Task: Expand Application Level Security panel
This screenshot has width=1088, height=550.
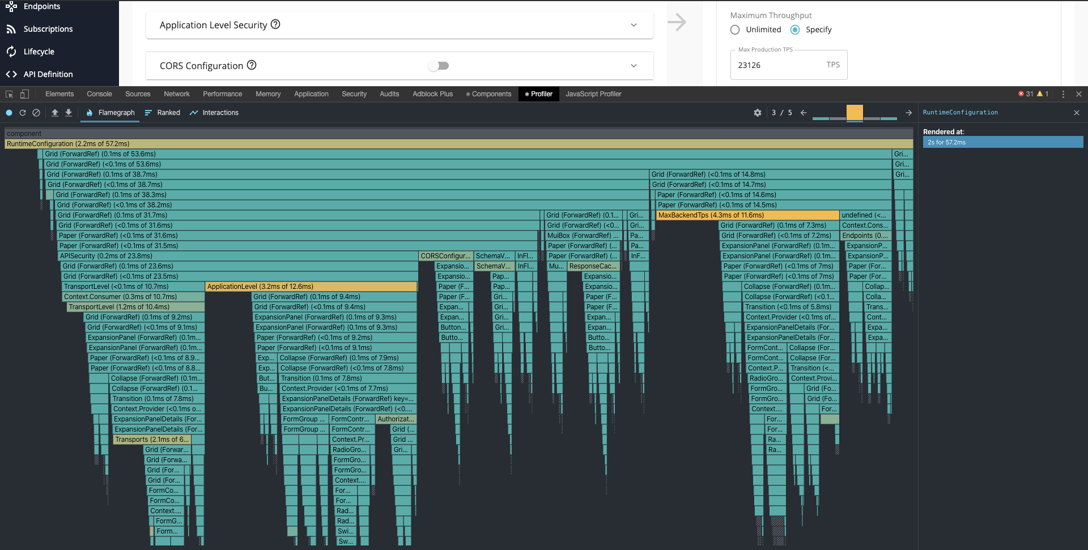Action: 634,25
